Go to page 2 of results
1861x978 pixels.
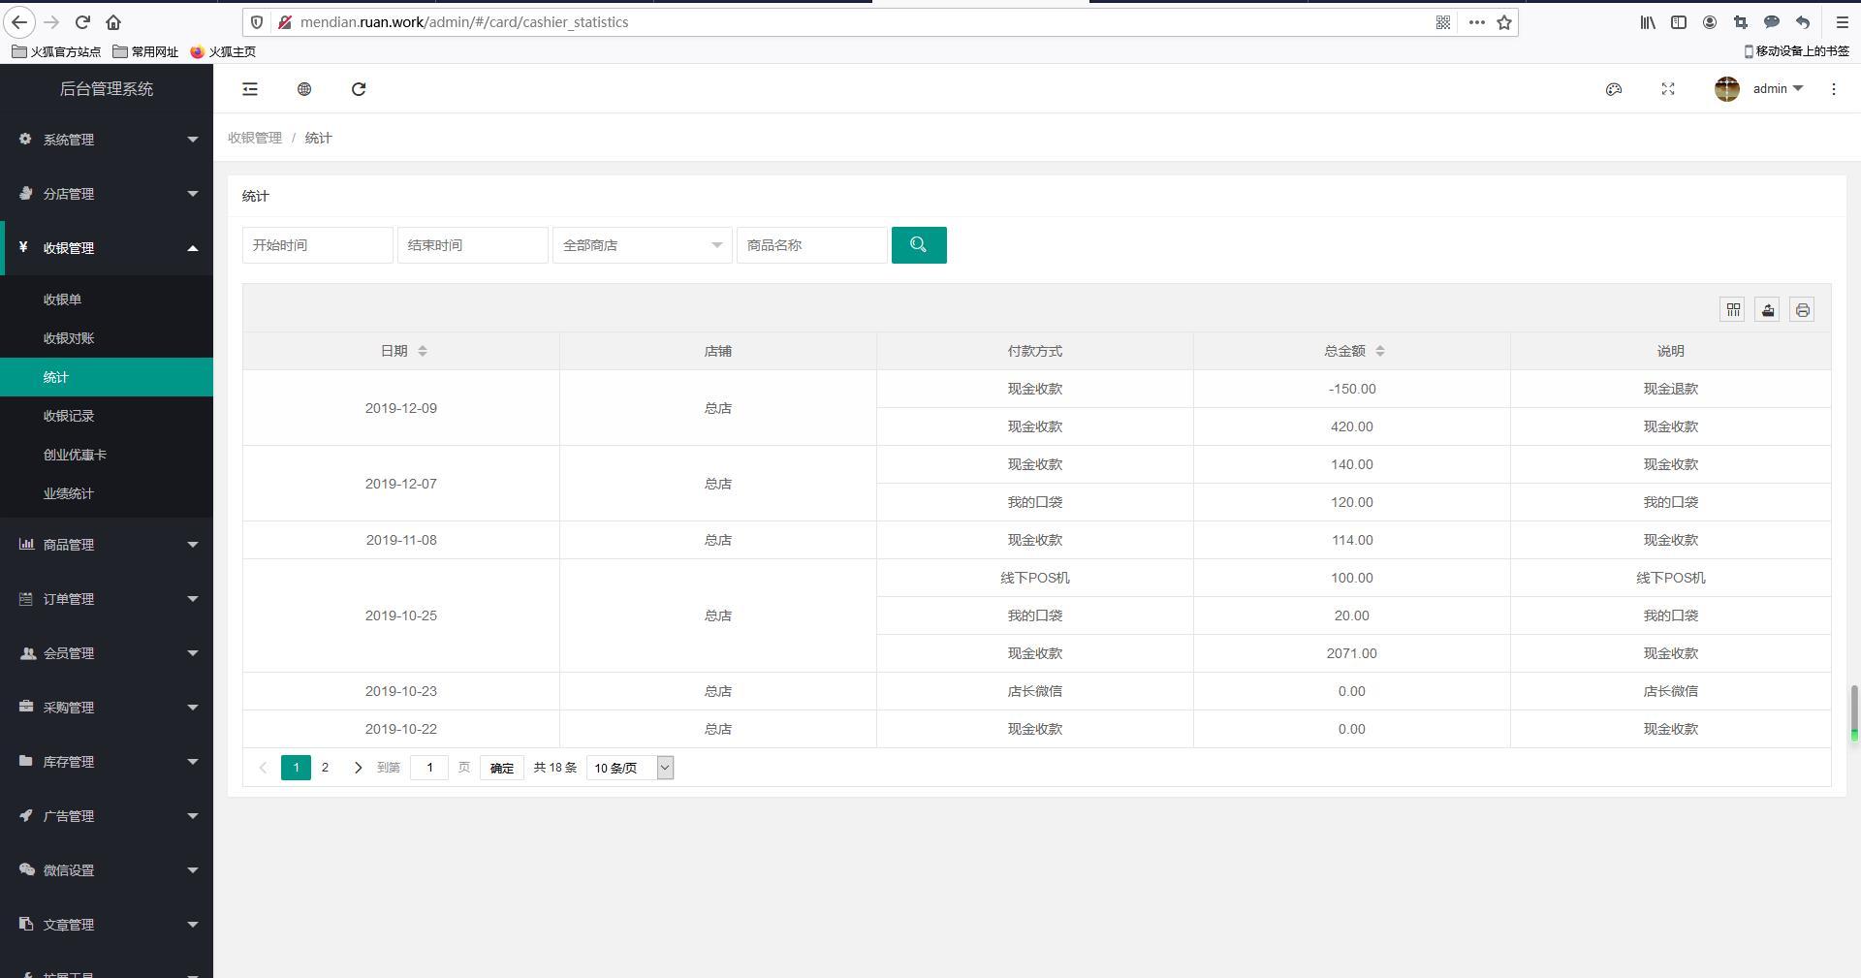click(325, 768)
